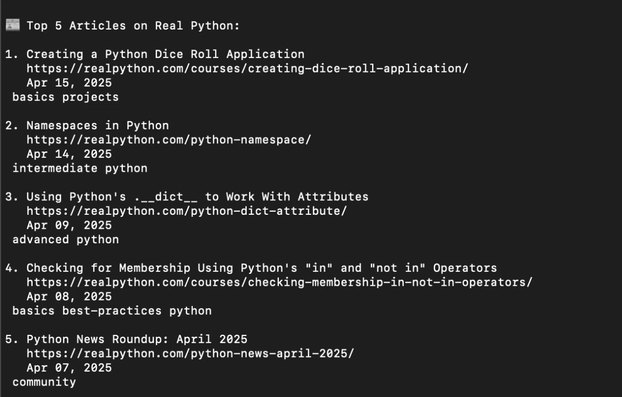
Task: Click the date "Apr 07, 2025"
Action: pyautogui.click(x=69, y=368)
